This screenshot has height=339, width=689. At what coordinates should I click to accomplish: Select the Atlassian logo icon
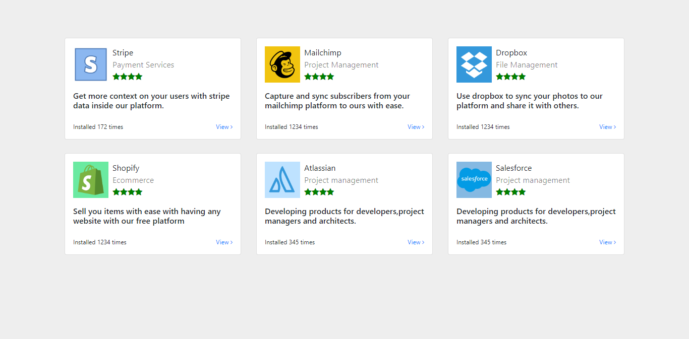(x=282, y=180)
